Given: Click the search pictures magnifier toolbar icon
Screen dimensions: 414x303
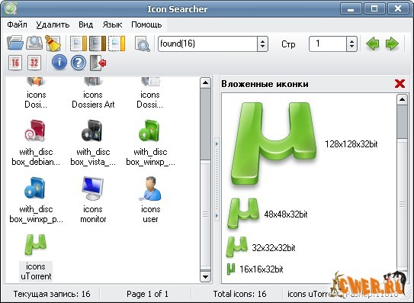Looking at the screenshot, I should tap(34, 43).
